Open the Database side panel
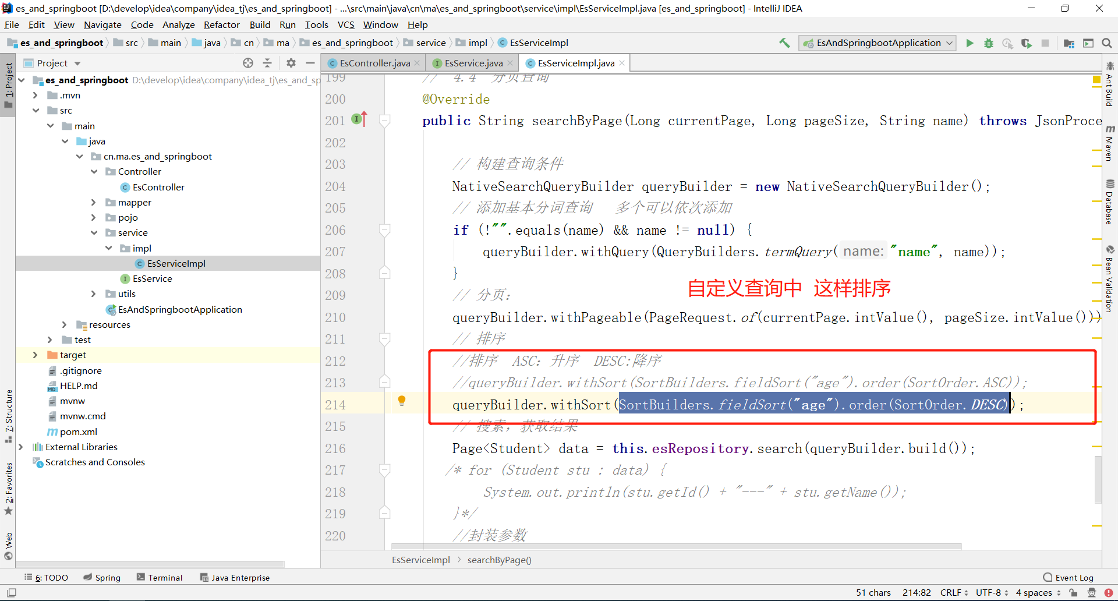This screenshot has width=1118, height=601. click(1110, 202)
